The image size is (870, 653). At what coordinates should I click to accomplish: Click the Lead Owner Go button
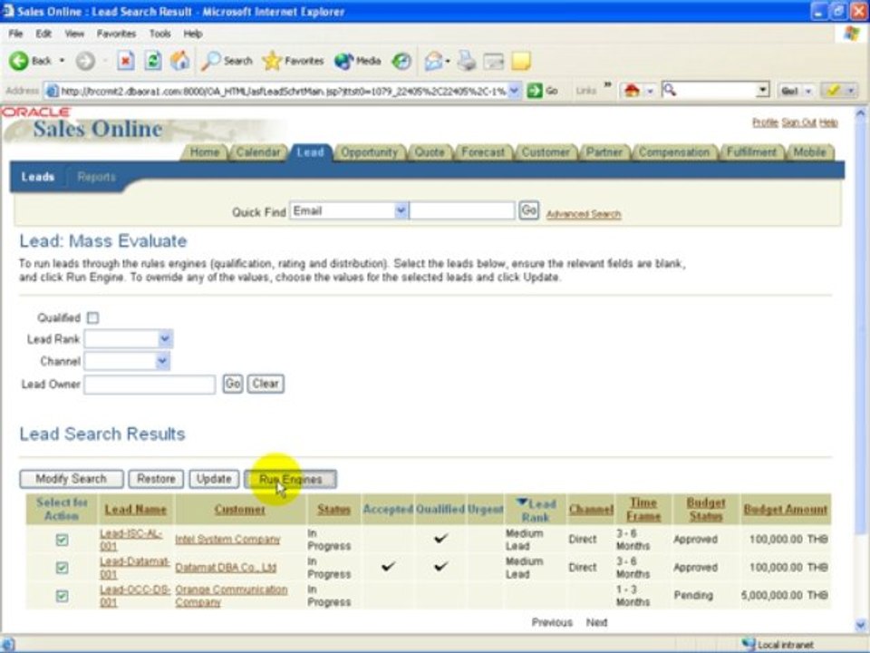tap(233, 384)
